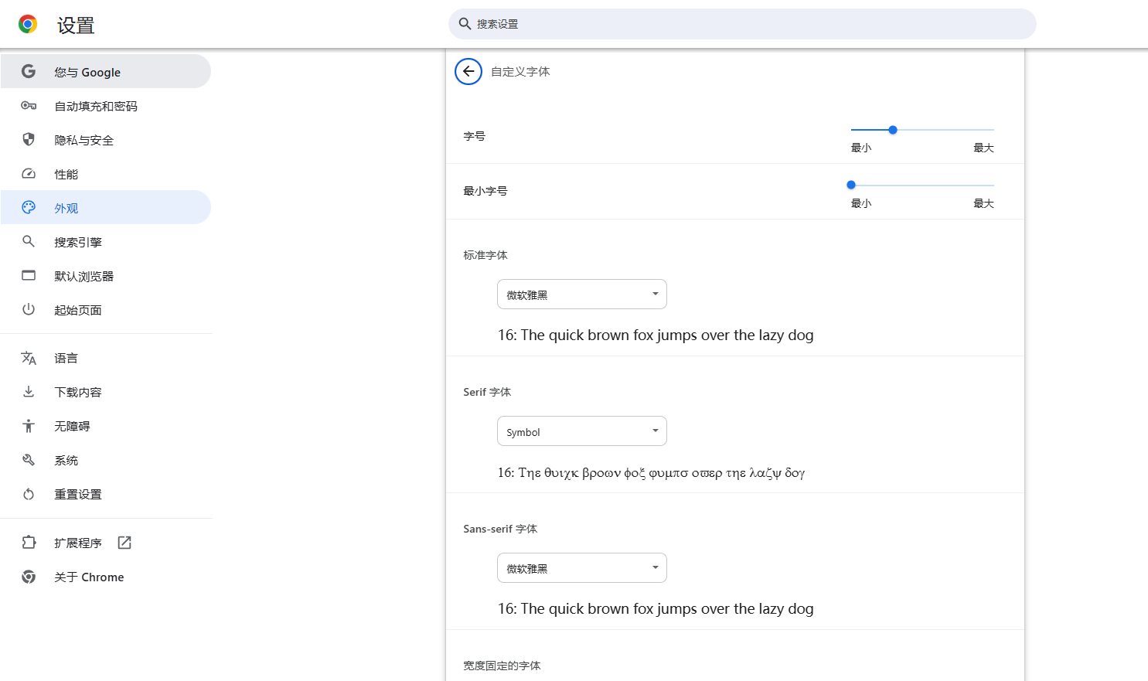Open 关于 Chrome page
This screenshot has width=1148, height=681.
click(x=106, y=577)
